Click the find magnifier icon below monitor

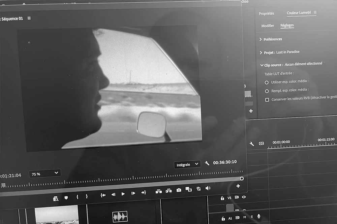56,199
